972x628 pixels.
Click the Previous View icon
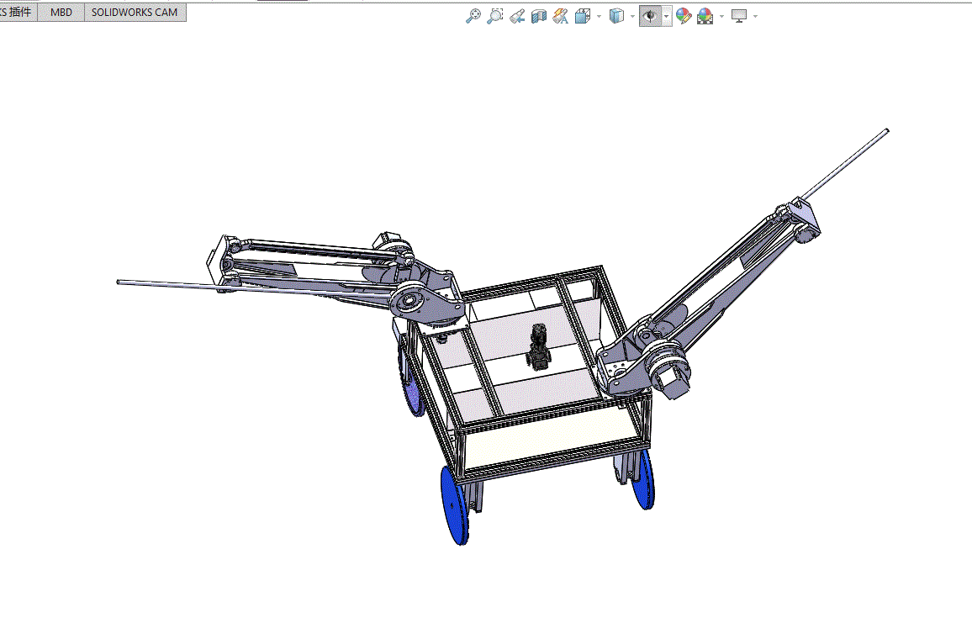[x=517, y=16]
